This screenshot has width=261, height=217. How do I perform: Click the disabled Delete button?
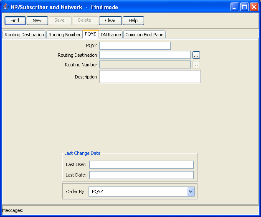tap(85, 20)
